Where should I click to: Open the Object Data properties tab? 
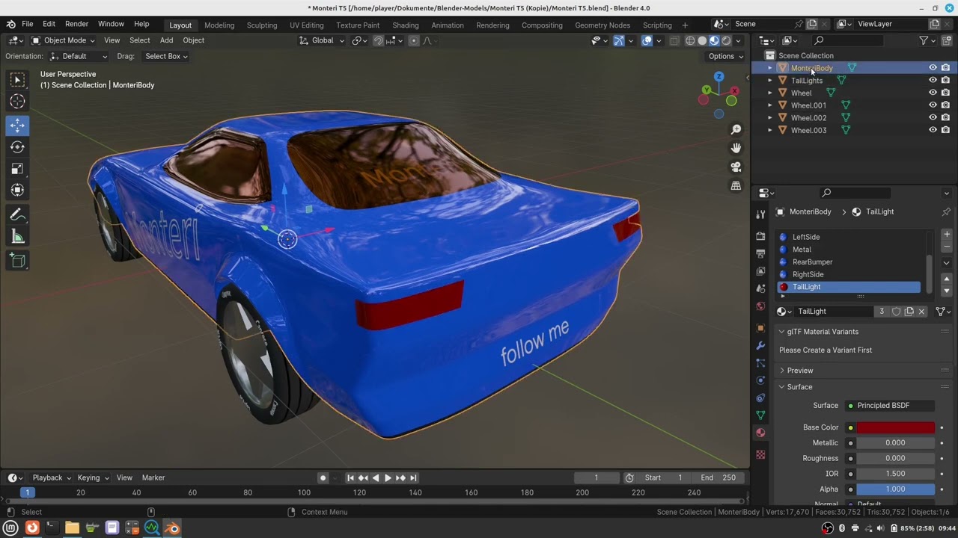(x=761, y=415)
